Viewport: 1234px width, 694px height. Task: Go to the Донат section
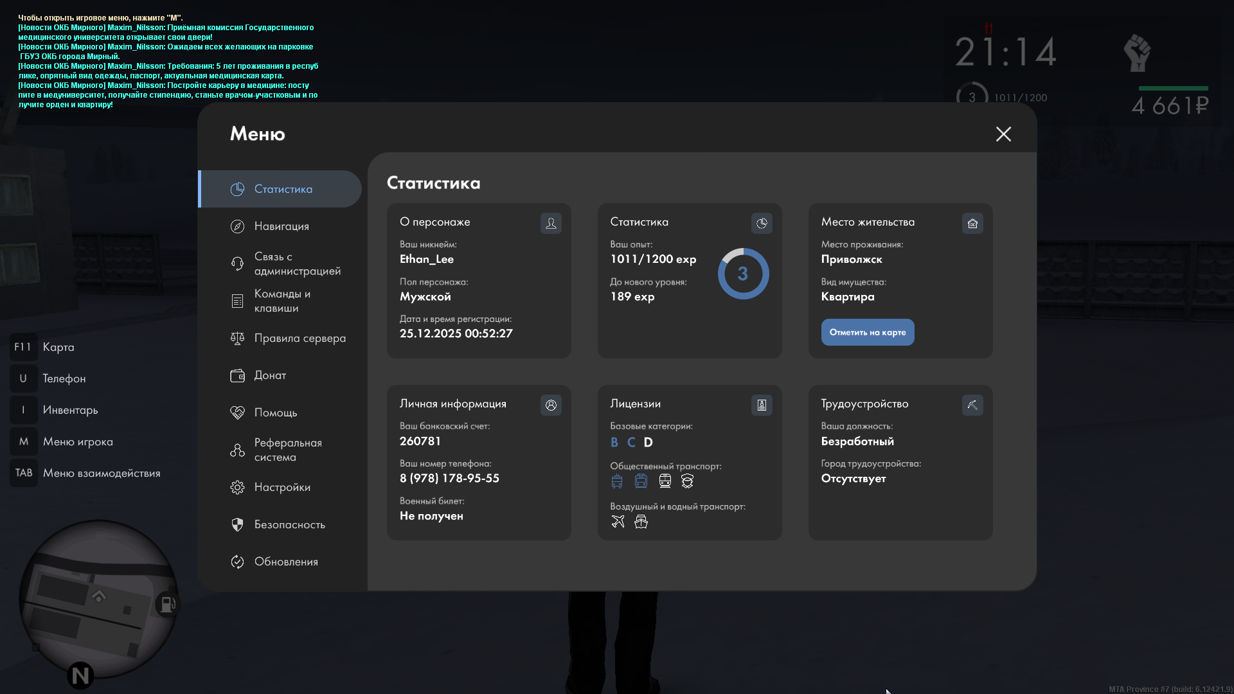click(270, 375)
